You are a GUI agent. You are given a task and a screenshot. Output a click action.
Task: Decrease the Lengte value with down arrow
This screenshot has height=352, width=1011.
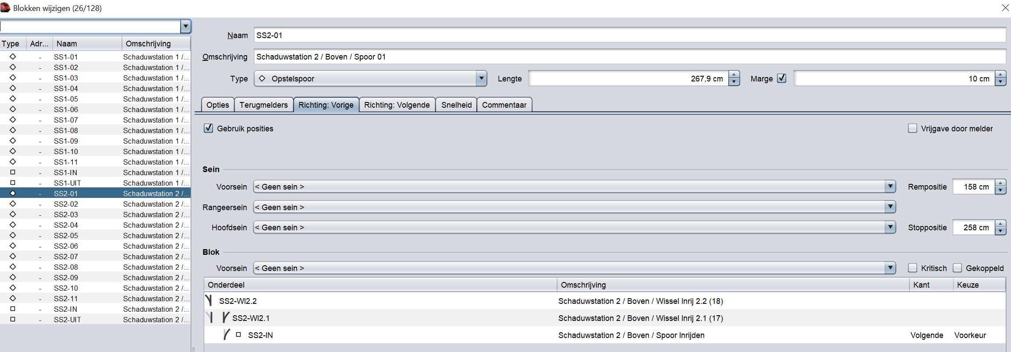coord(734,82)
